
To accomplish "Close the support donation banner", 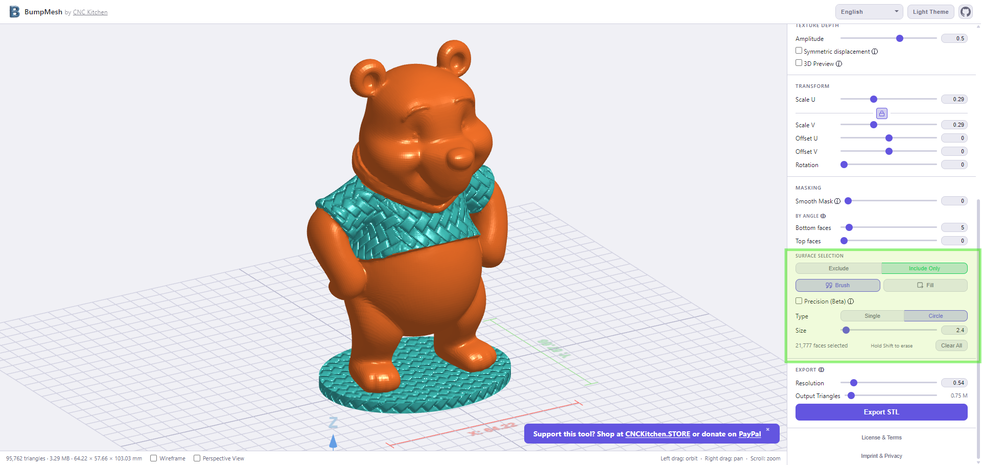I will 767,429.
